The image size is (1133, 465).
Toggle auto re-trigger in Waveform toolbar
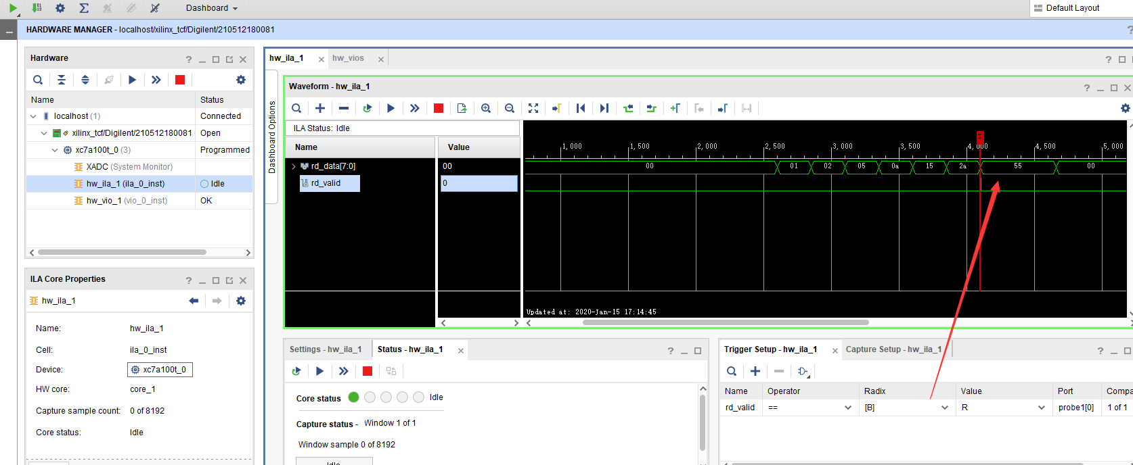(x=368, y=108)
